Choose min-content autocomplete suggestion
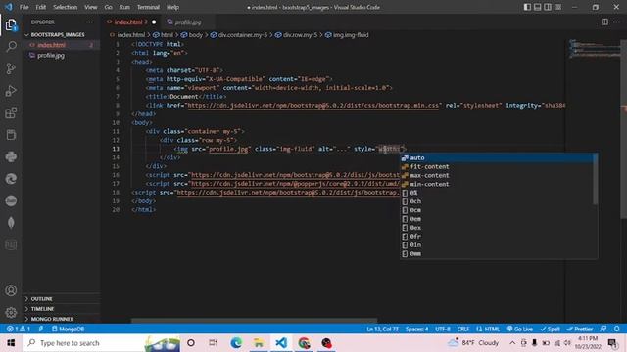This screenshot has height=352, width=627. [497, 185]
